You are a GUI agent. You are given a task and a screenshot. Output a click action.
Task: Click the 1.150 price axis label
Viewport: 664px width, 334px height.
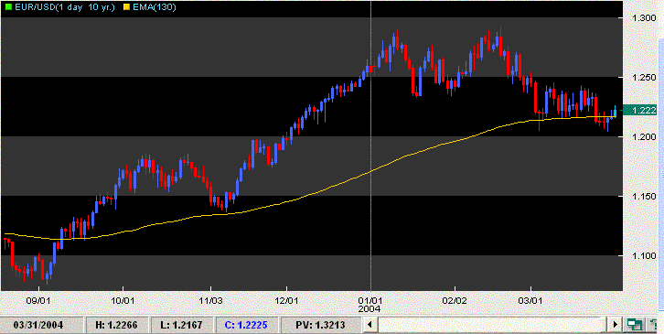coord(643,197)
